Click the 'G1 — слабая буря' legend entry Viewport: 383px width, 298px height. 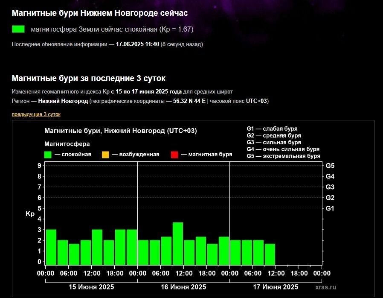pyautogui.click(x=272, y=129)
